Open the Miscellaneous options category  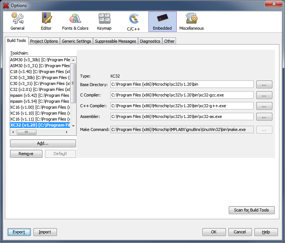191,22
